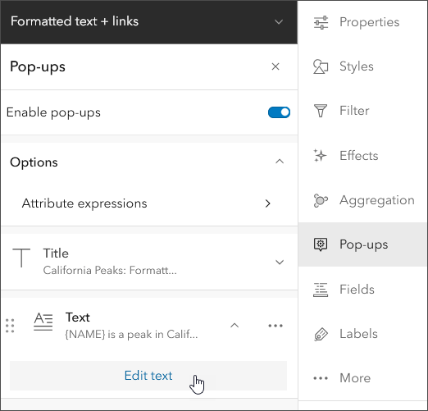428x411 pixels.
Task: Turn off Enable pop-ups switch
Action: point(279,112)
